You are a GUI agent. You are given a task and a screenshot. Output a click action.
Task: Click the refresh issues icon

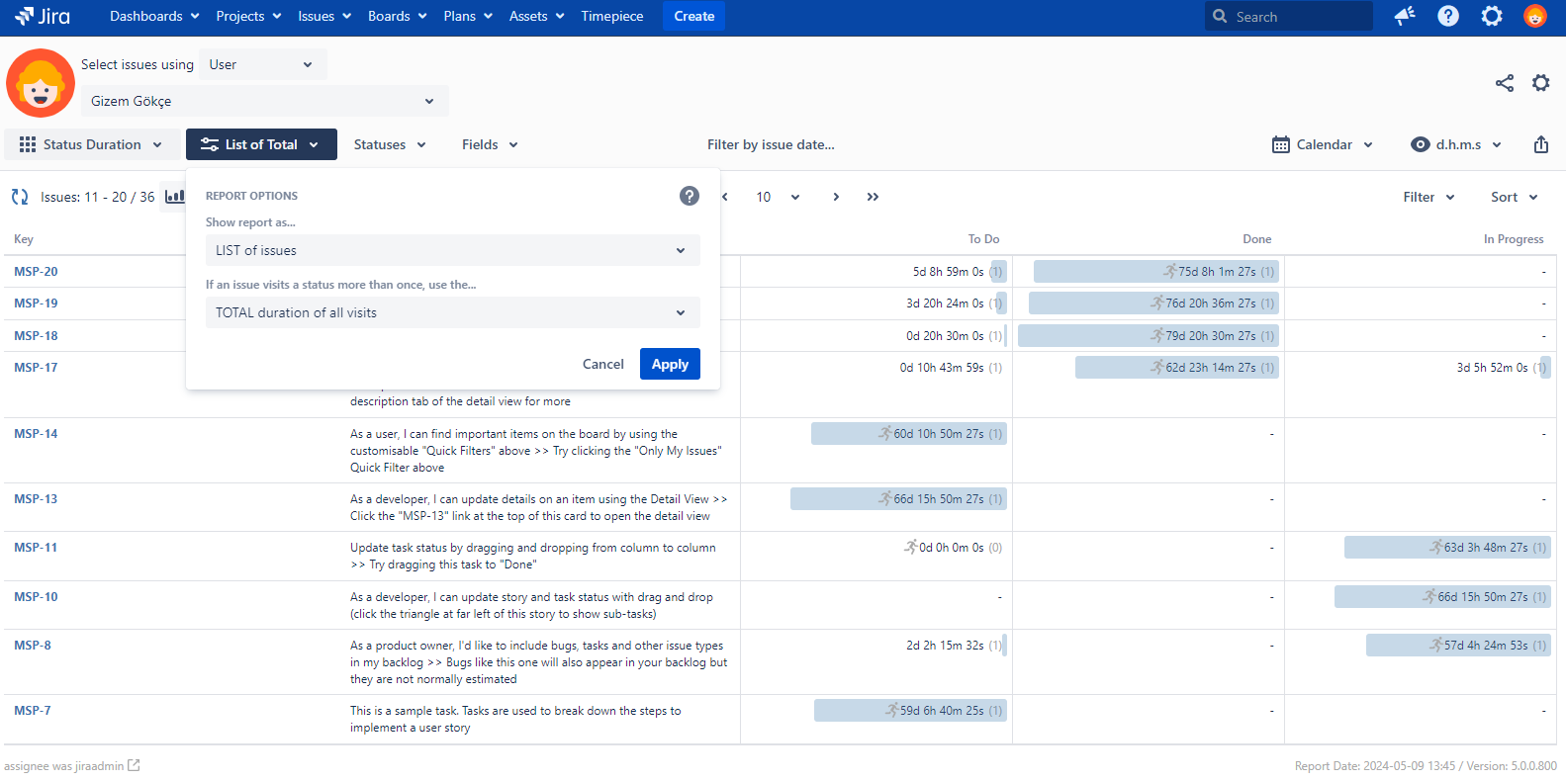20,197
